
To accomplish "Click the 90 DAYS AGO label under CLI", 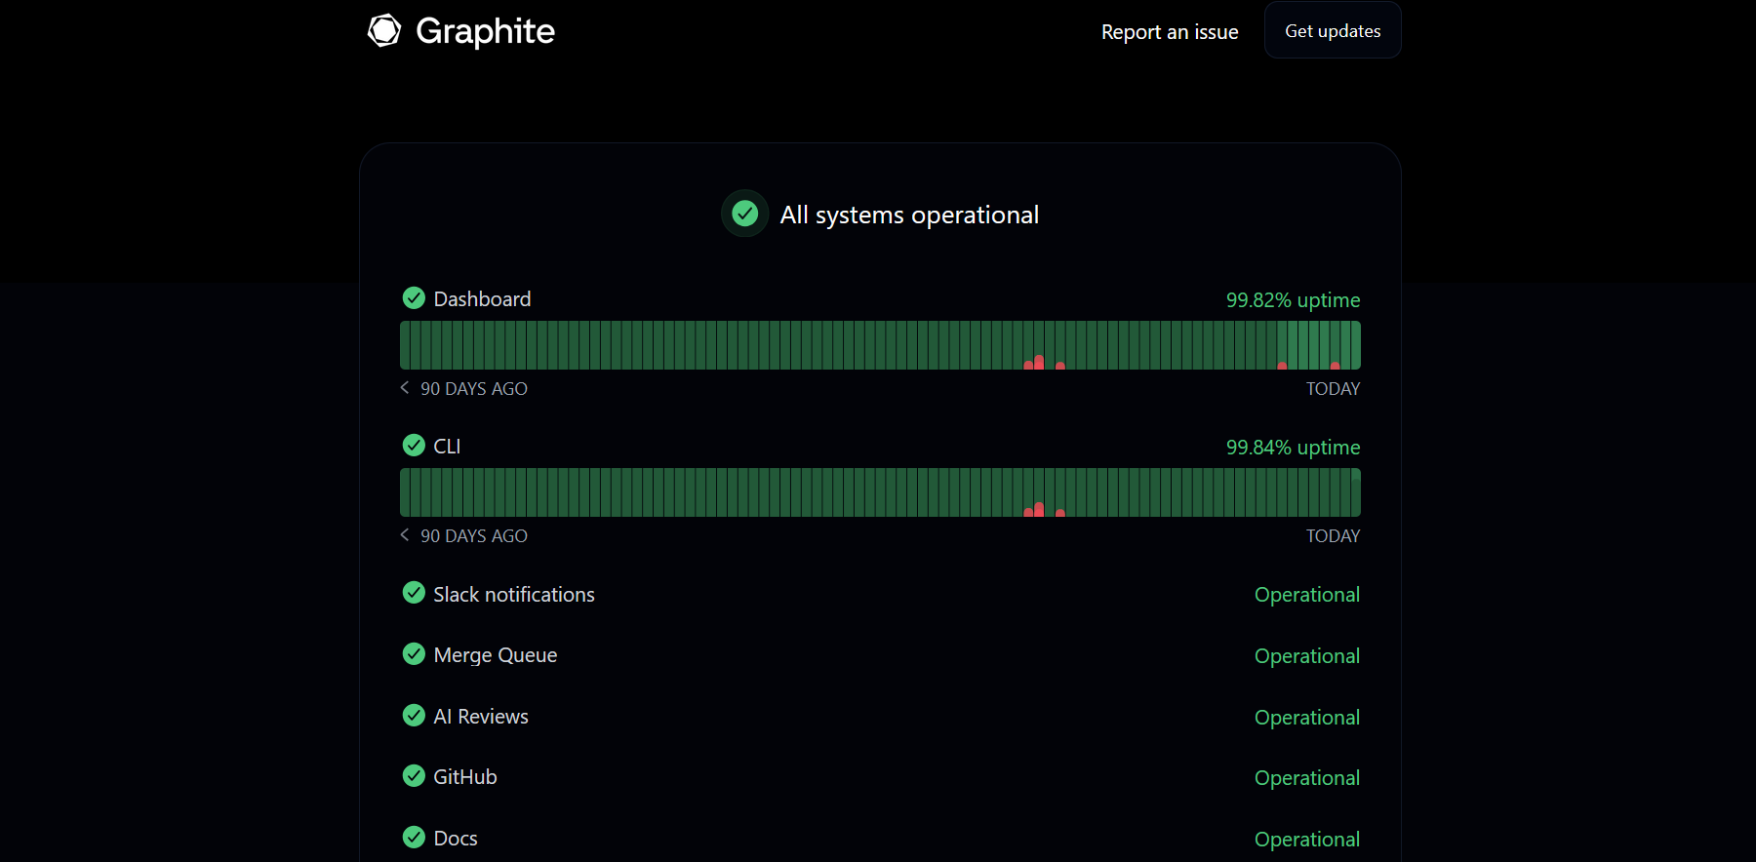I will 474,536.
